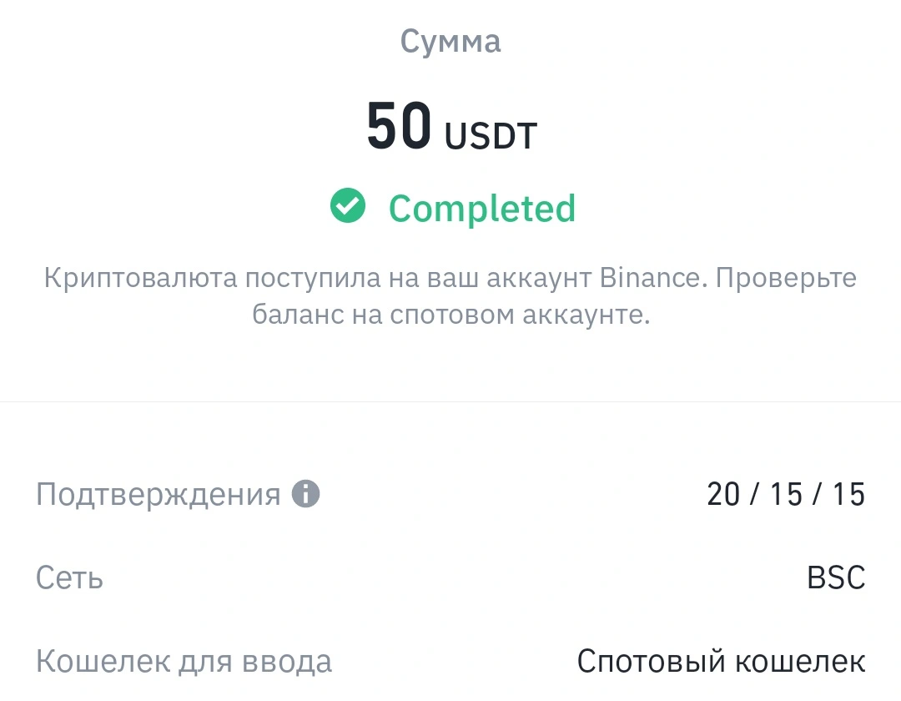Select the 20 / 15 / 15 confirmations value
Viewport: 901px width, 701px height.
(x=786, y=494)
